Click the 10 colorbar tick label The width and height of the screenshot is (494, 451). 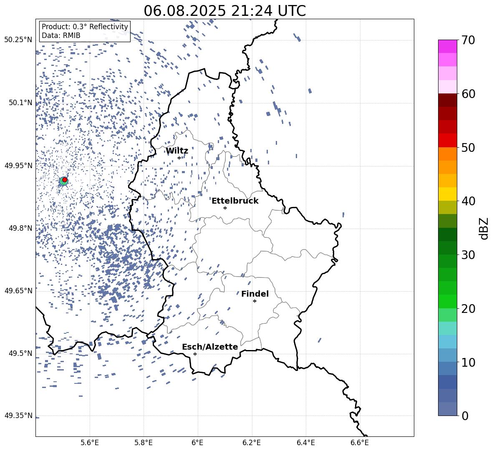(x=468, y=363)
